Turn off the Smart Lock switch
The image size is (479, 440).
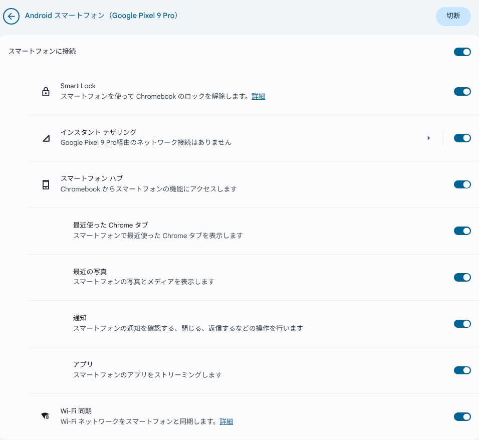coord(462,91)
